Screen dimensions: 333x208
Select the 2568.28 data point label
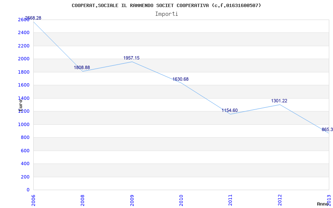pos(33,18)
